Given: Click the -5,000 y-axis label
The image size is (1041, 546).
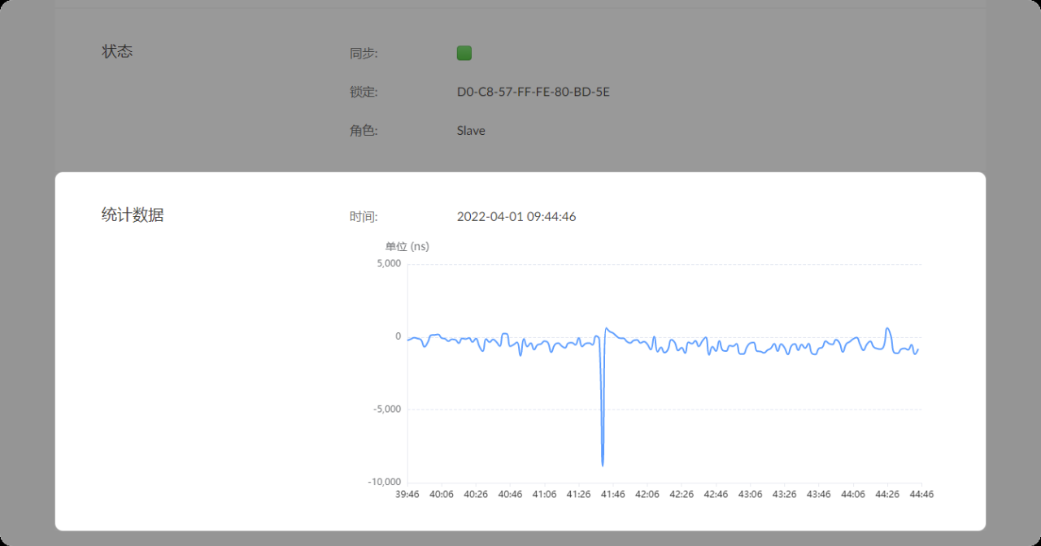Looking at the screenshot, I should click(386, 409).
